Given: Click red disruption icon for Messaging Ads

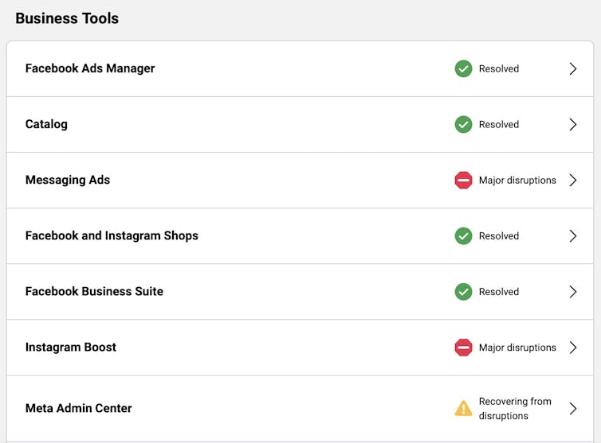Looking at the screenshot, I should point(463,181).
